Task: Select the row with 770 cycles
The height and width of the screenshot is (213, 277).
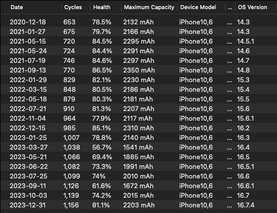Action: click(x=139, y=70)
